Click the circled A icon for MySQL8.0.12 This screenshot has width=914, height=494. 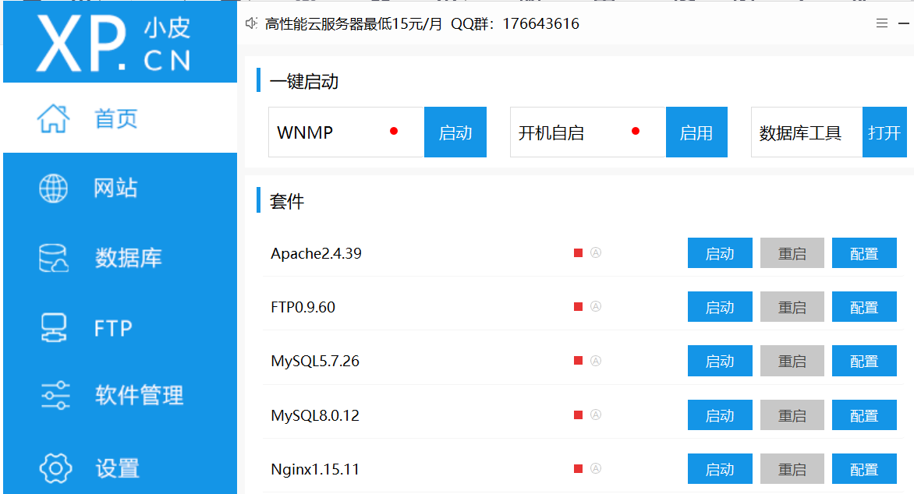tap(596, 415)
